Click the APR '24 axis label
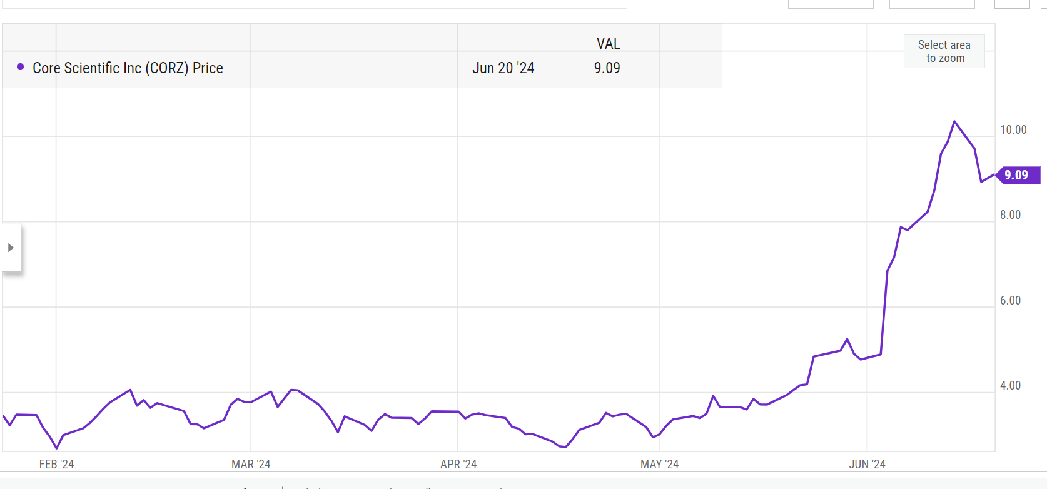Viewport: 1047px width, 489px height. point(458,465)
